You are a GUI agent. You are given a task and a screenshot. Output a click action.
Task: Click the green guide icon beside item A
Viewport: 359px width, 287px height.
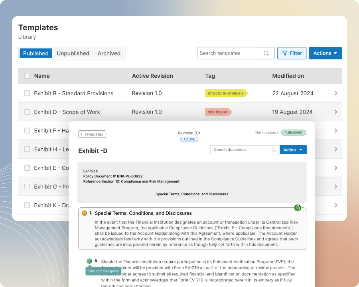click(89, 261)
